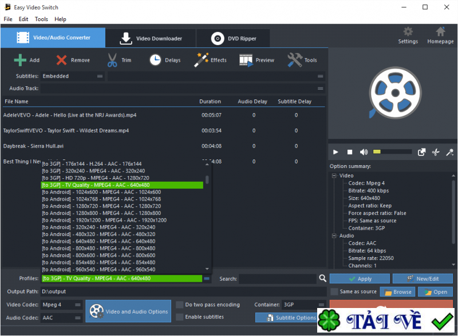
Task: Click the Preview filmstrip icon
Action: (x=246, y=60)
